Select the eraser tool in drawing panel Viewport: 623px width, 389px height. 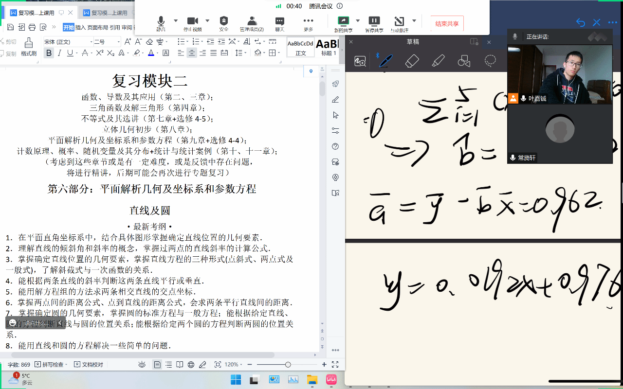point(412,61)
